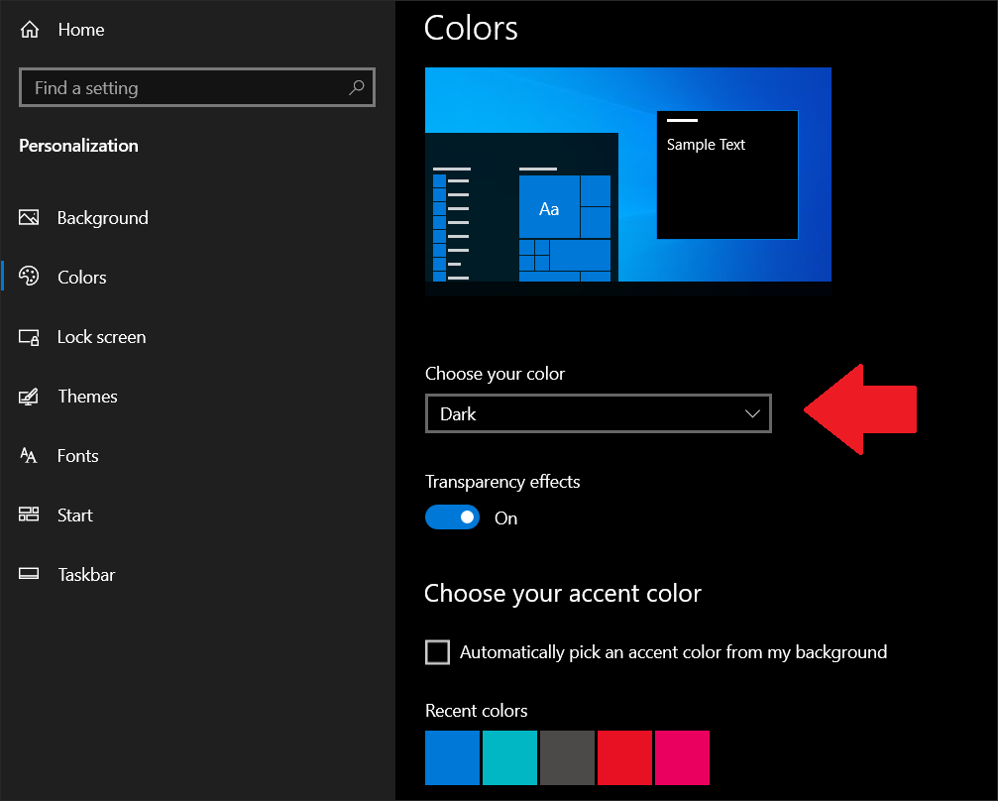The height and width of the screenshot is (801, 998).
Task: Click the dropdown chevron next to Dark
Action: [752, 413]
